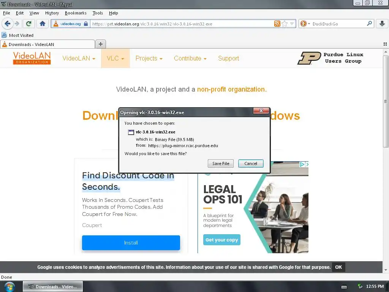Select the Downloads - VideoLAN tab
The height and width of the screenshot is (292, 389).
(x=47, y=44)
